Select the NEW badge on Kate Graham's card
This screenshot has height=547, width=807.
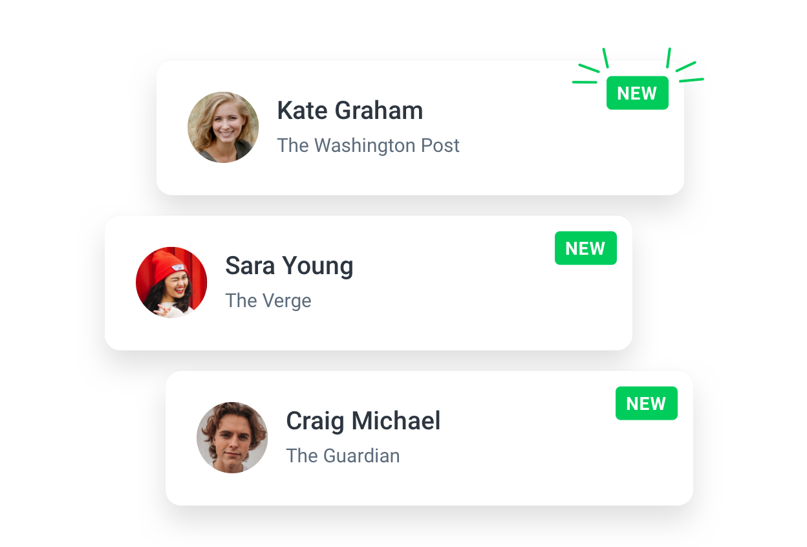point(638,93)
